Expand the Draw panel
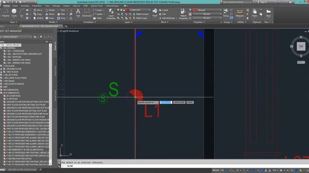The image size is (309, 173). coord(14,22)
